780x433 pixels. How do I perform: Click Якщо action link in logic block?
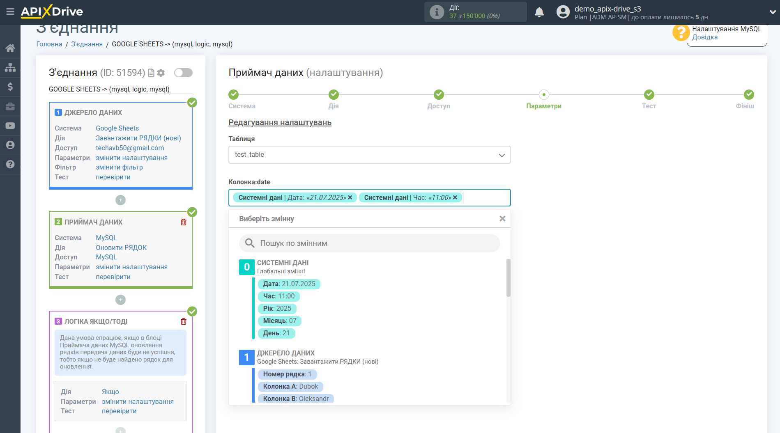pos(110,392)
